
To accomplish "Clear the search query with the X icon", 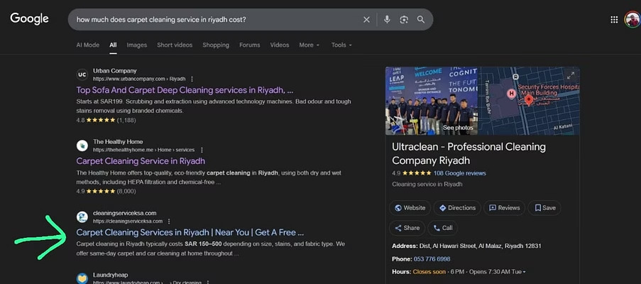I will coord(366,20).
